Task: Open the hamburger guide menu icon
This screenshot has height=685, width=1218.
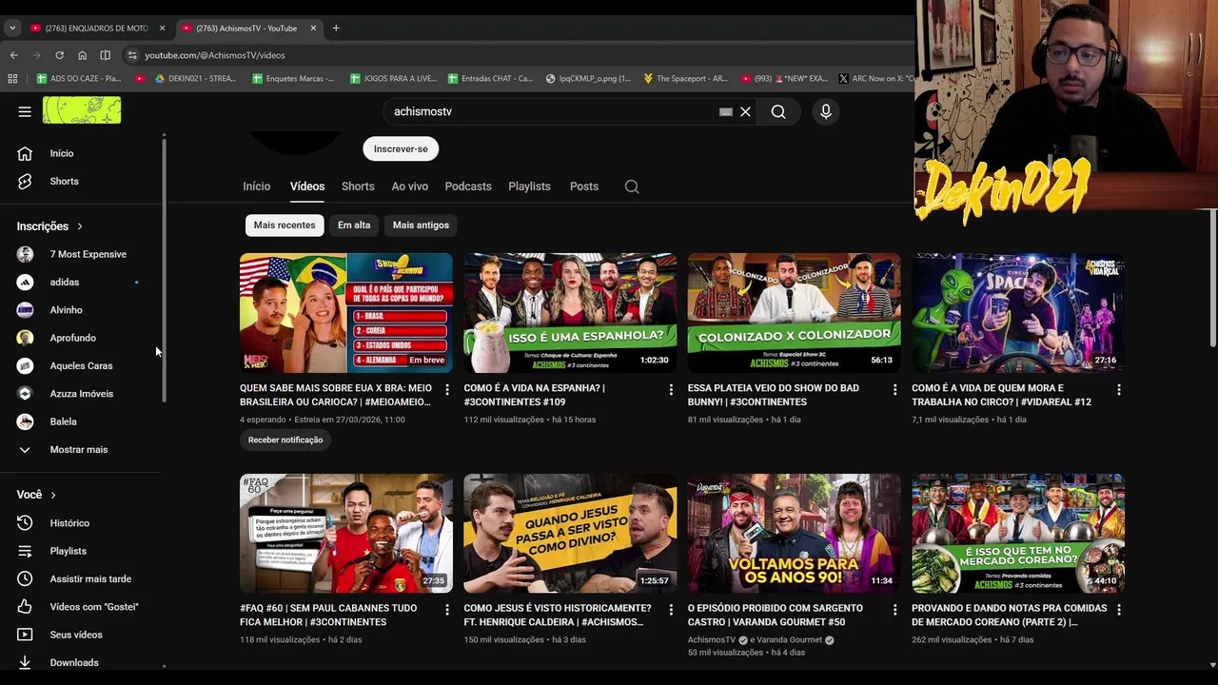Action: (25, 111)
